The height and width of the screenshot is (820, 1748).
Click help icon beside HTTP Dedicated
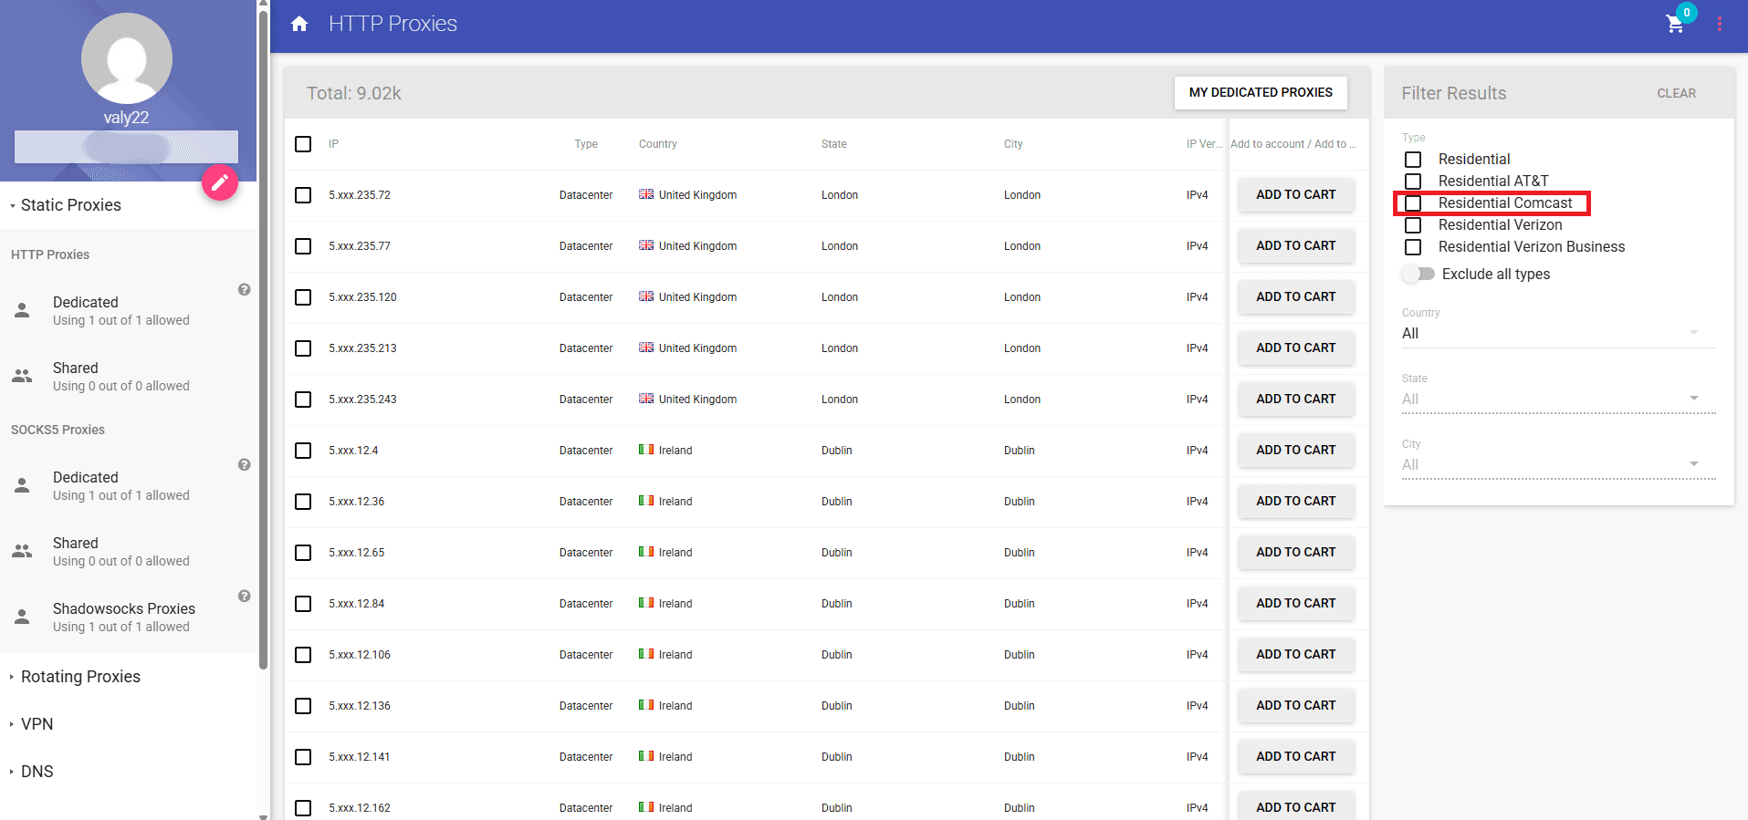[x=244, y=289]
